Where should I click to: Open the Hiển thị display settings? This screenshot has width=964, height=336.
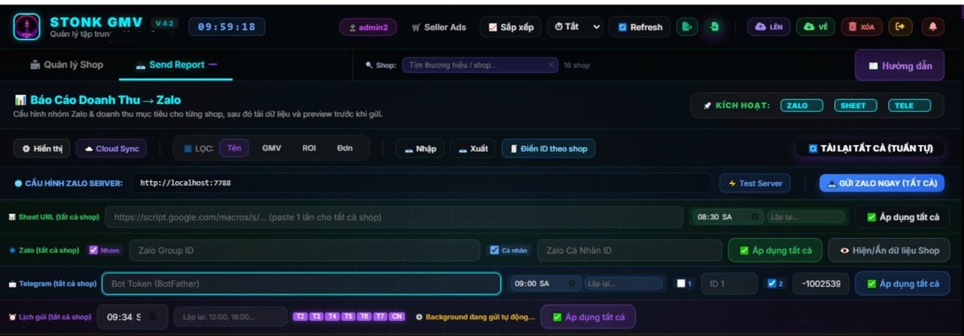(41, 148)
